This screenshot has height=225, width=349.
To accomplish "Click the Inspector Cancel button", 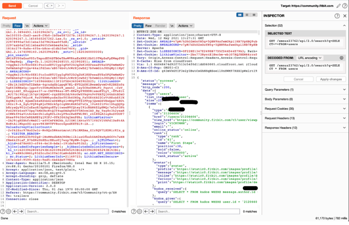I will [298, 79].
